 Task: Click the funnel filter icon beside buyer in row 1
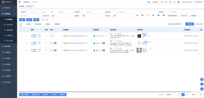pos(106,35)
